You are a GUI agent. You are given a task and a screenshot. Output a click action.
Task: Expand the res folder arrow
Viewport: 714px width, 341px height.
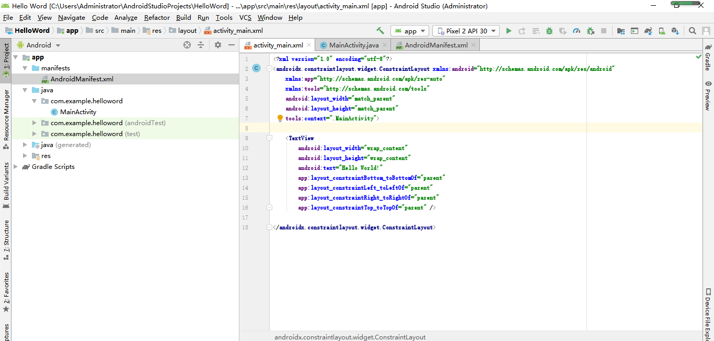tap(25, 156)
